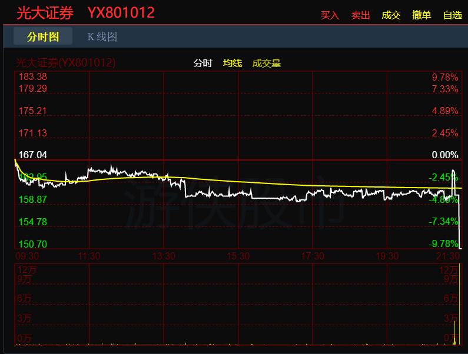468x354 pixels.
Task: Click the stock code YX801012 in header
Action: 121,13
